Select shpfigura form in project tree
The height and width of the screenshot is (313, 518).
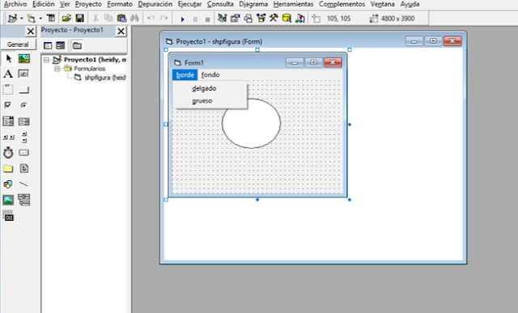point(105,78)
